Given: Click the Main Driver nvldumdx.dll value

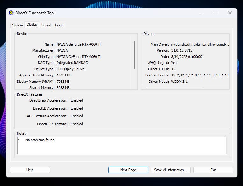Looking at the screenshot, I should 200,44.
